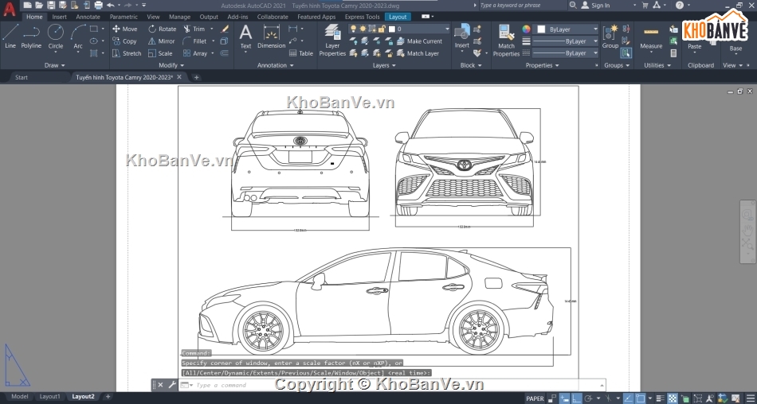757x404 pixels.
Task: Open the bottom ByLayer linetype dropdown
Action: point(565,53)
